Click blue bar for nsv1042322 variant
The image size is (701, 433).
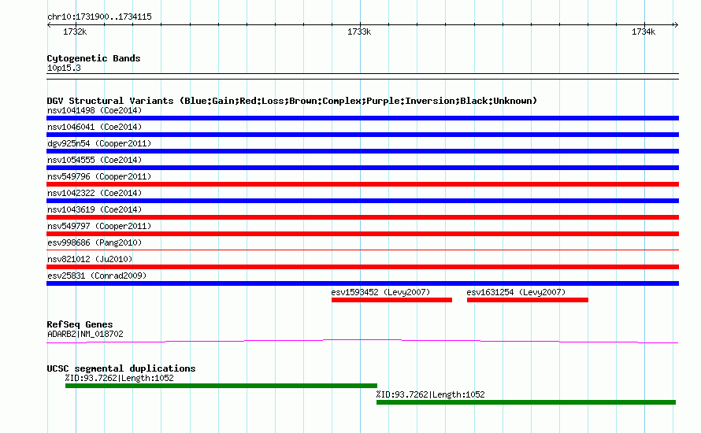point(362,201)
